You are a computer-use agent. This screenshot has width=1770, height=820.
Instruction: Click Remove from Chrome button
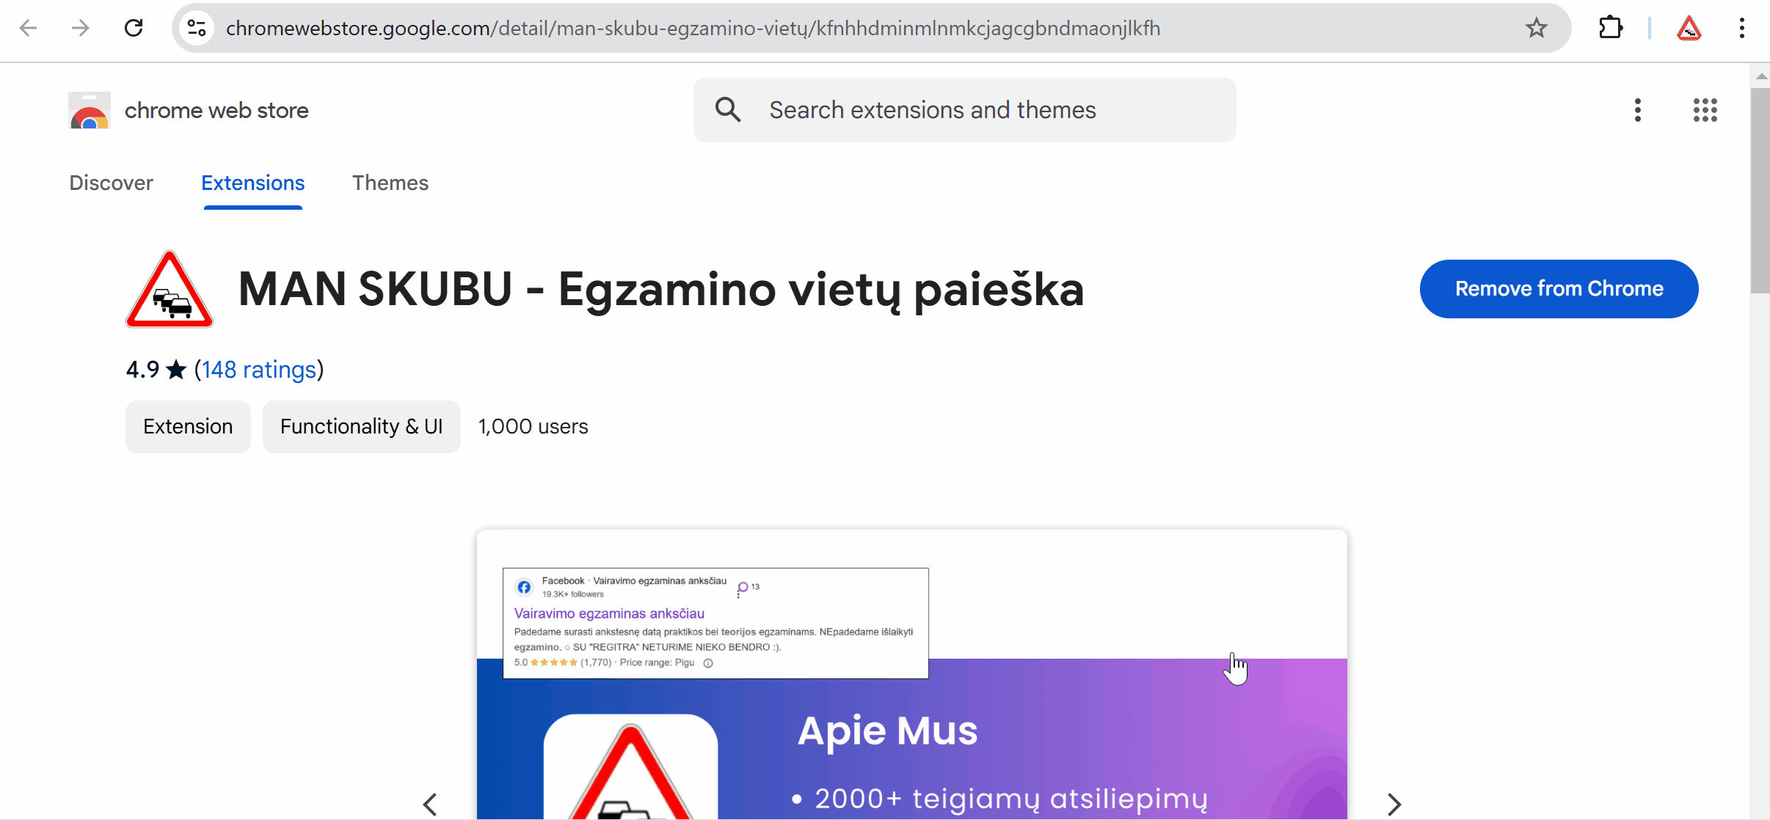click(1559, 288)
